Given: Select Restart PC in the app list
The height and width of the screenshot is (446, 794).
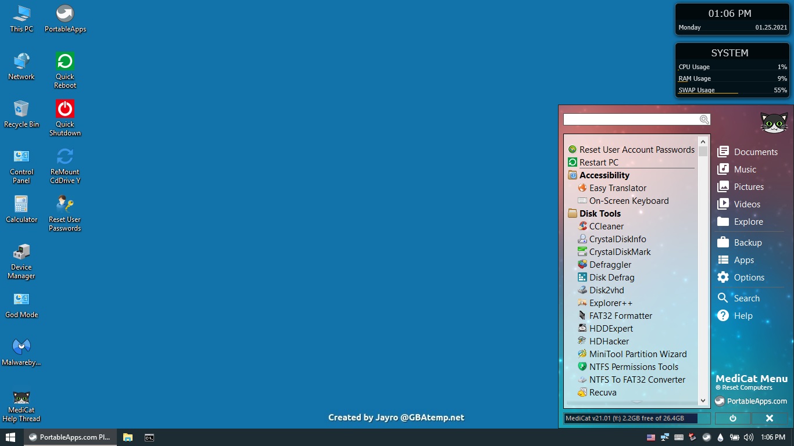Looking at the screenshot, I should pyautogui.click(x=593, y=162).
